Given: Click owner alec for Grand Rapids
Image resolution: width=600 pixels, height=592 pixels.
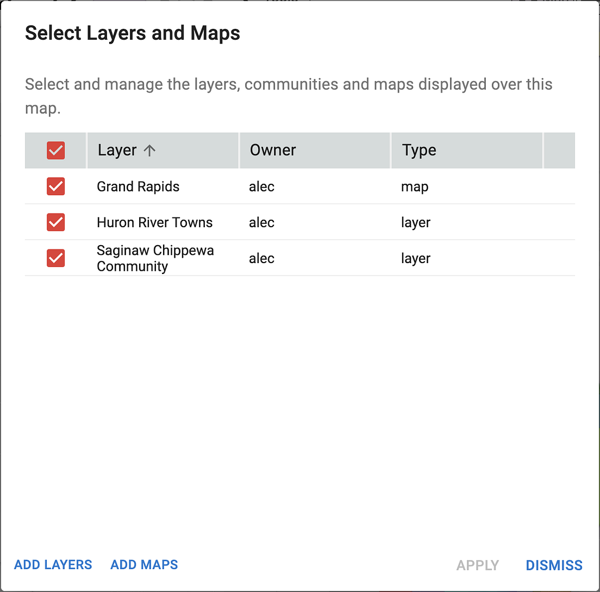Looking at the screenshot, I should point(261,186).
